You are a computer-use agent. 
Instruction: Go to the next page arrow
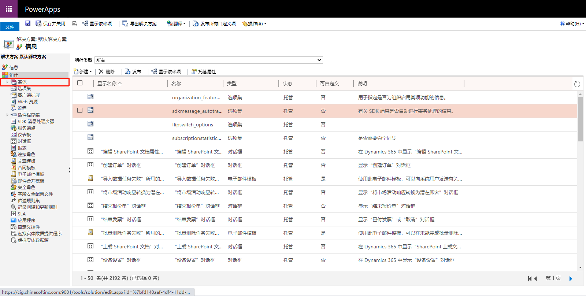[571, 279]
